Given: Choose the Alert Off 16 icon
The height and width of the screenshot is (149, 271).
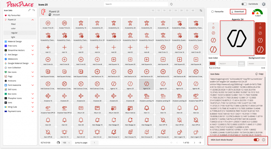Looking at the screenshot, I should pyautogui.click(x=163, y=121).
